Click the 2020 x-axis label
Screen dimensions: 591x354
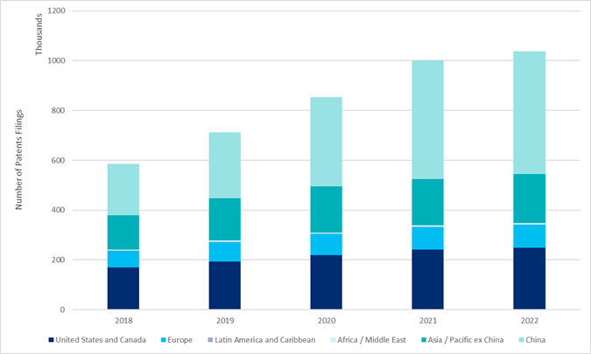click(x=326, y=320)
